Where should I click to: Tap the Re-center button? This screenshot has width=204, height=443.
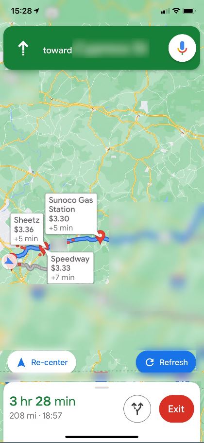coord(42,362)
